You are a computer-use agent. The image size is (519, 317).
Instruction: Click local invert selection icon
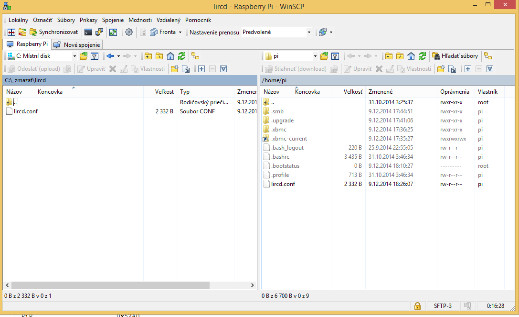pos(223,69)
